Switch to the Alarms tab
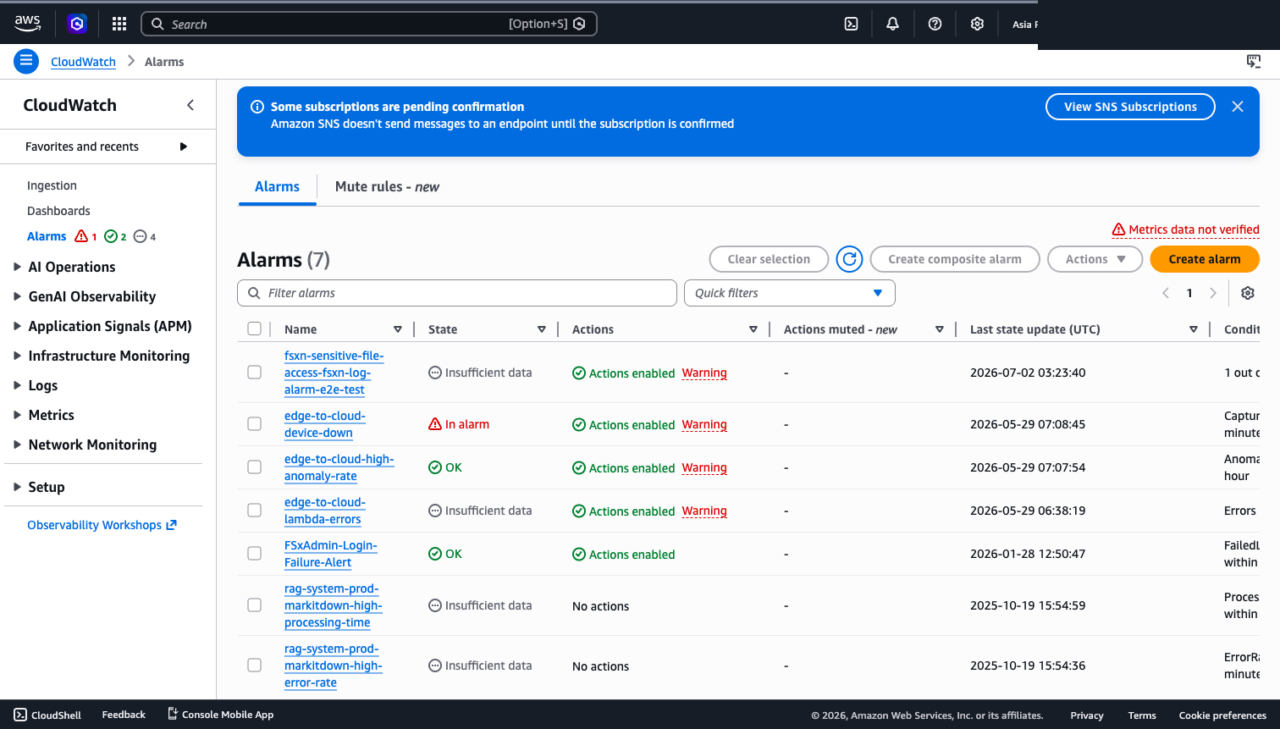The image size is (1280, 729). [x=277, y=186]
